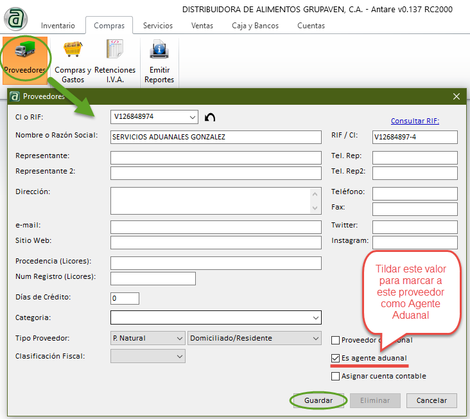Viewport: 470px width, 419px height.
Task: Expand the CI o RIF dropdown
Action: pyautogui.click(x=193, y=117)
